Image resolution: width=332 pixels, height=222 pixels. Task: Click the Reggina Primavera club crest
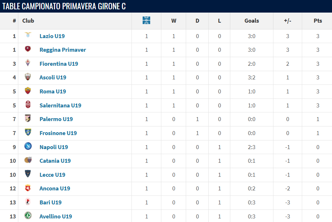click(x=28, y=50)
